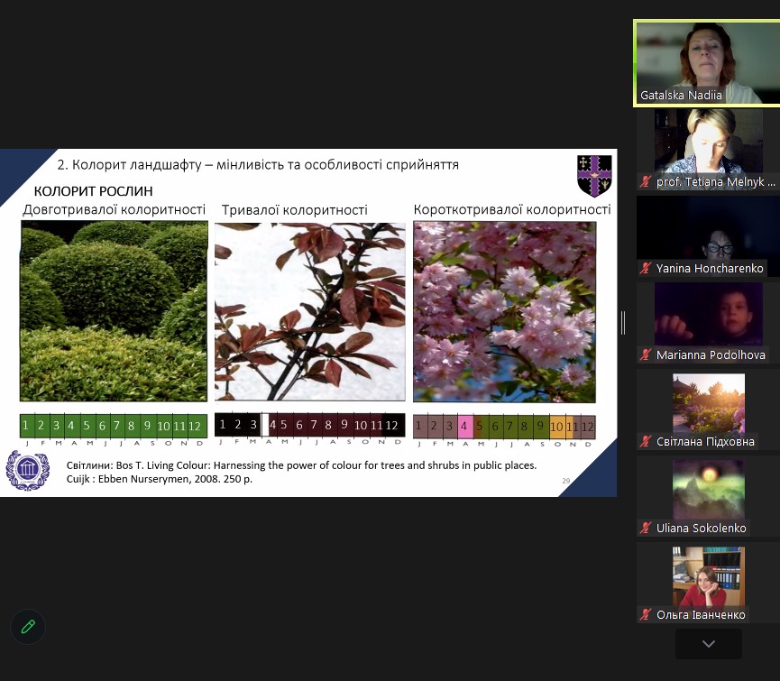
Task: Click the white month 4 cell in dark bar
Action: click(x=268, y=425)
